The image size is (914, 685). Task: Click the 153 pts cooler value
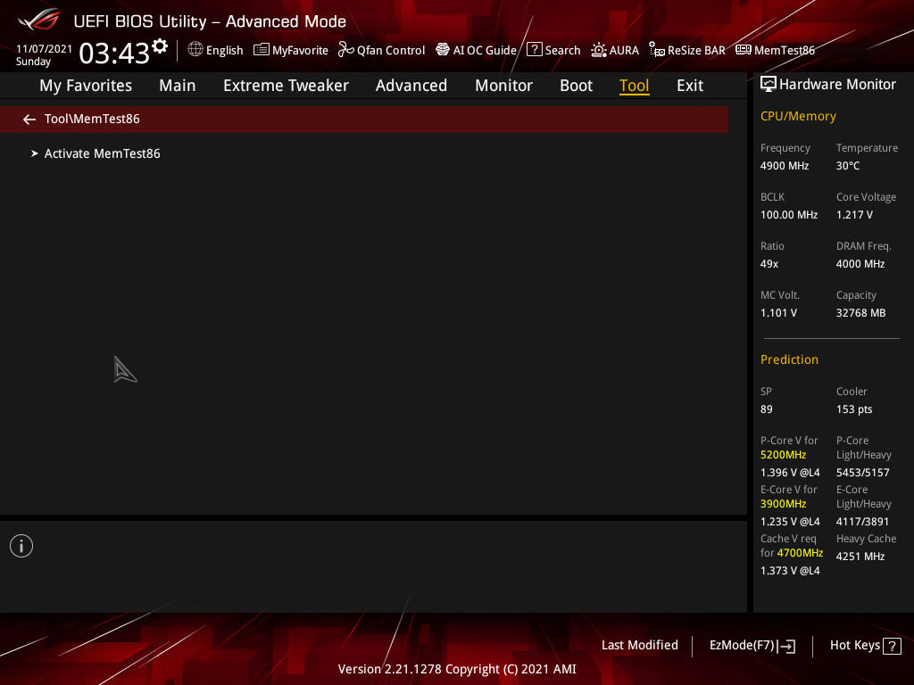[x=854, y=409]
